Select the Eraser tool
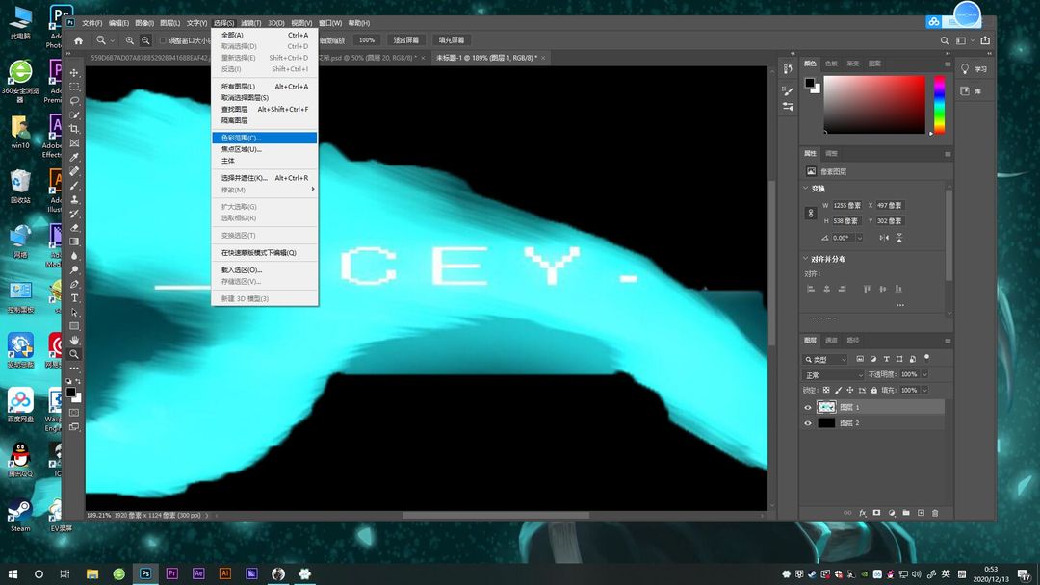Image resolution: width=1040 pixels, height=585 pixels. tap(74, 227)
